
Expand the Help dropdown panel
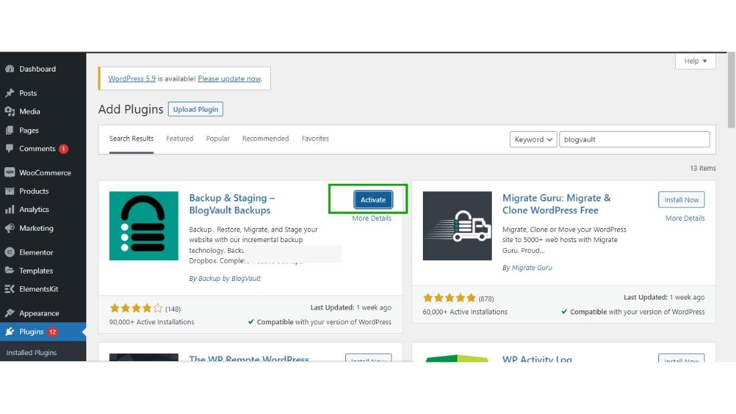click(695, 61)
